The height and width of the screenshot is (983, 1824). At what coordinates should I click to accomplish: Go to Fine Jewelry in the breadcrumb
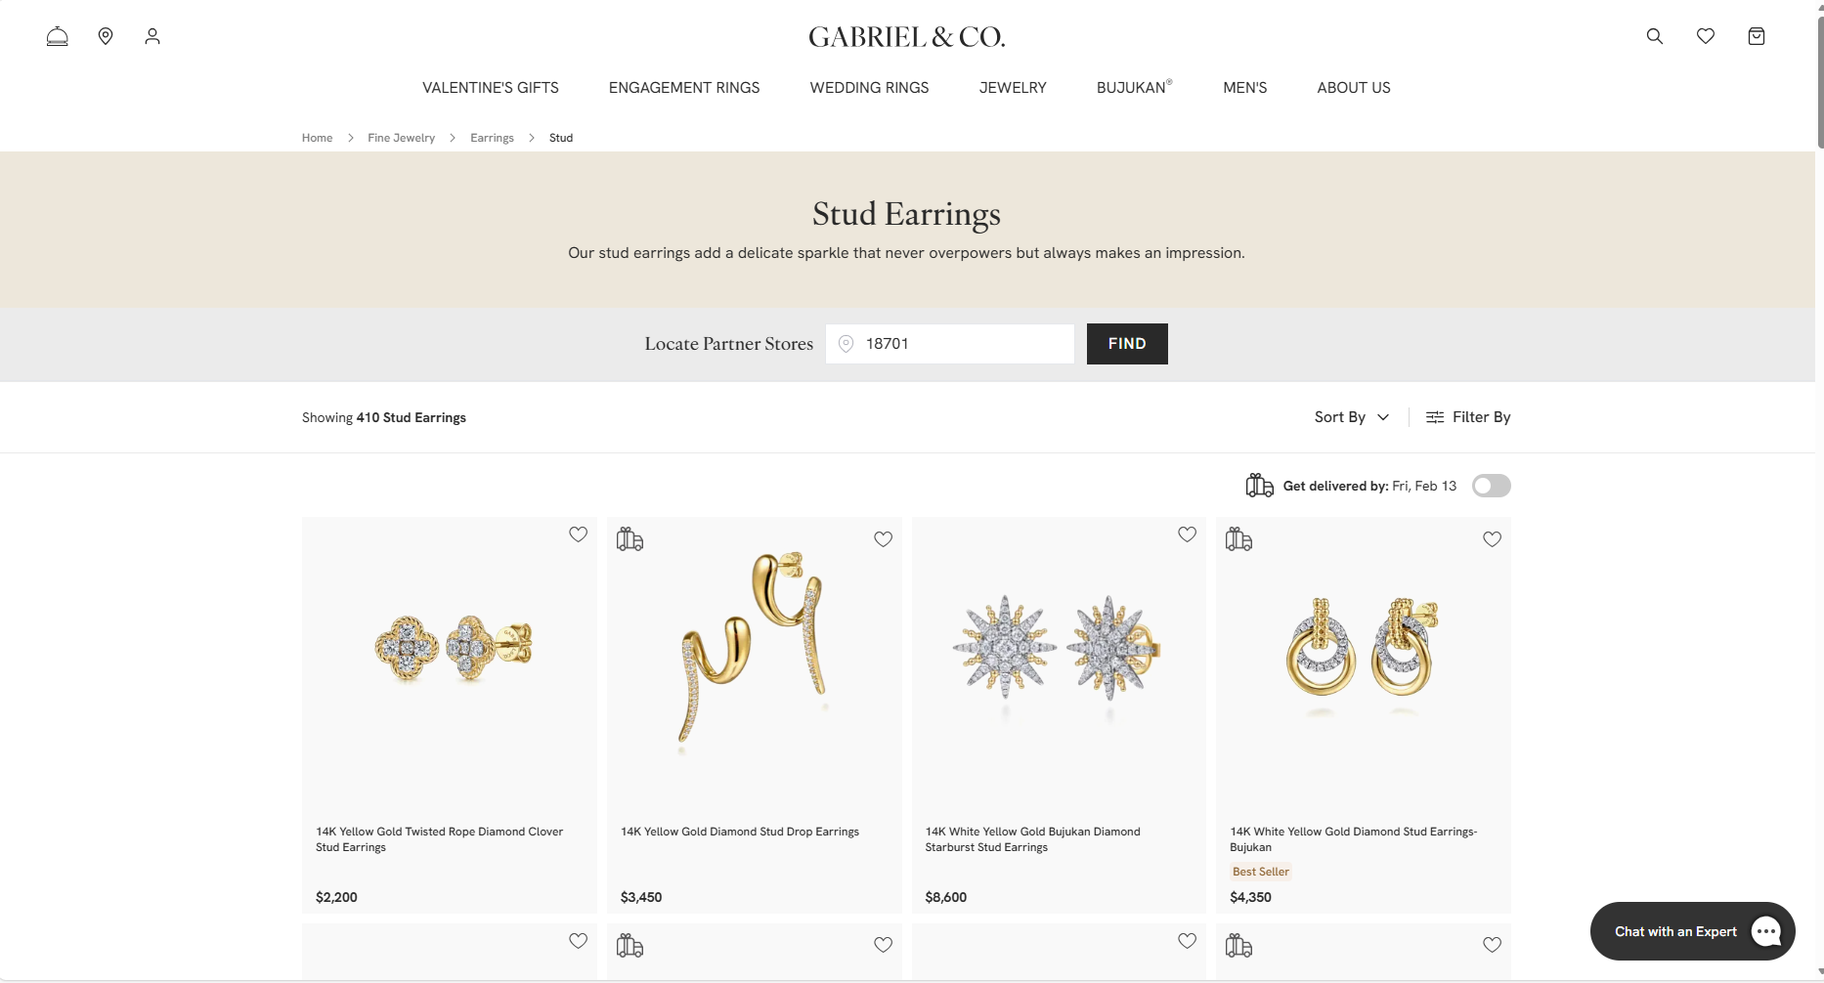(x=401, y=138)
